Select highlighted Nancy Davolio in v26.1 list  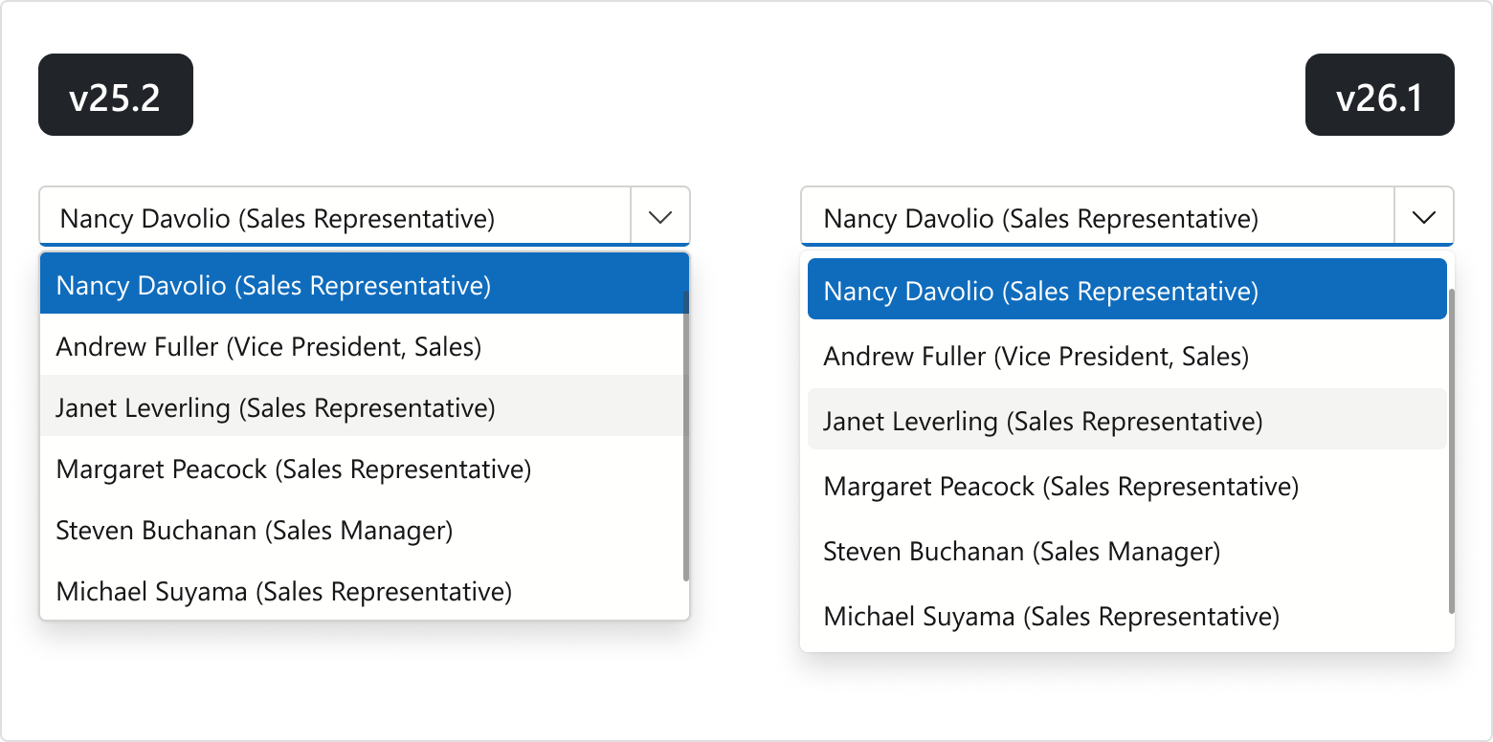click(1126, 290)
